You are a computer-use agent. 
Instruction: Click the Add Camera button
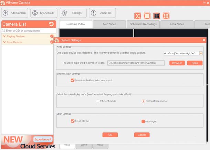point(14,13)
